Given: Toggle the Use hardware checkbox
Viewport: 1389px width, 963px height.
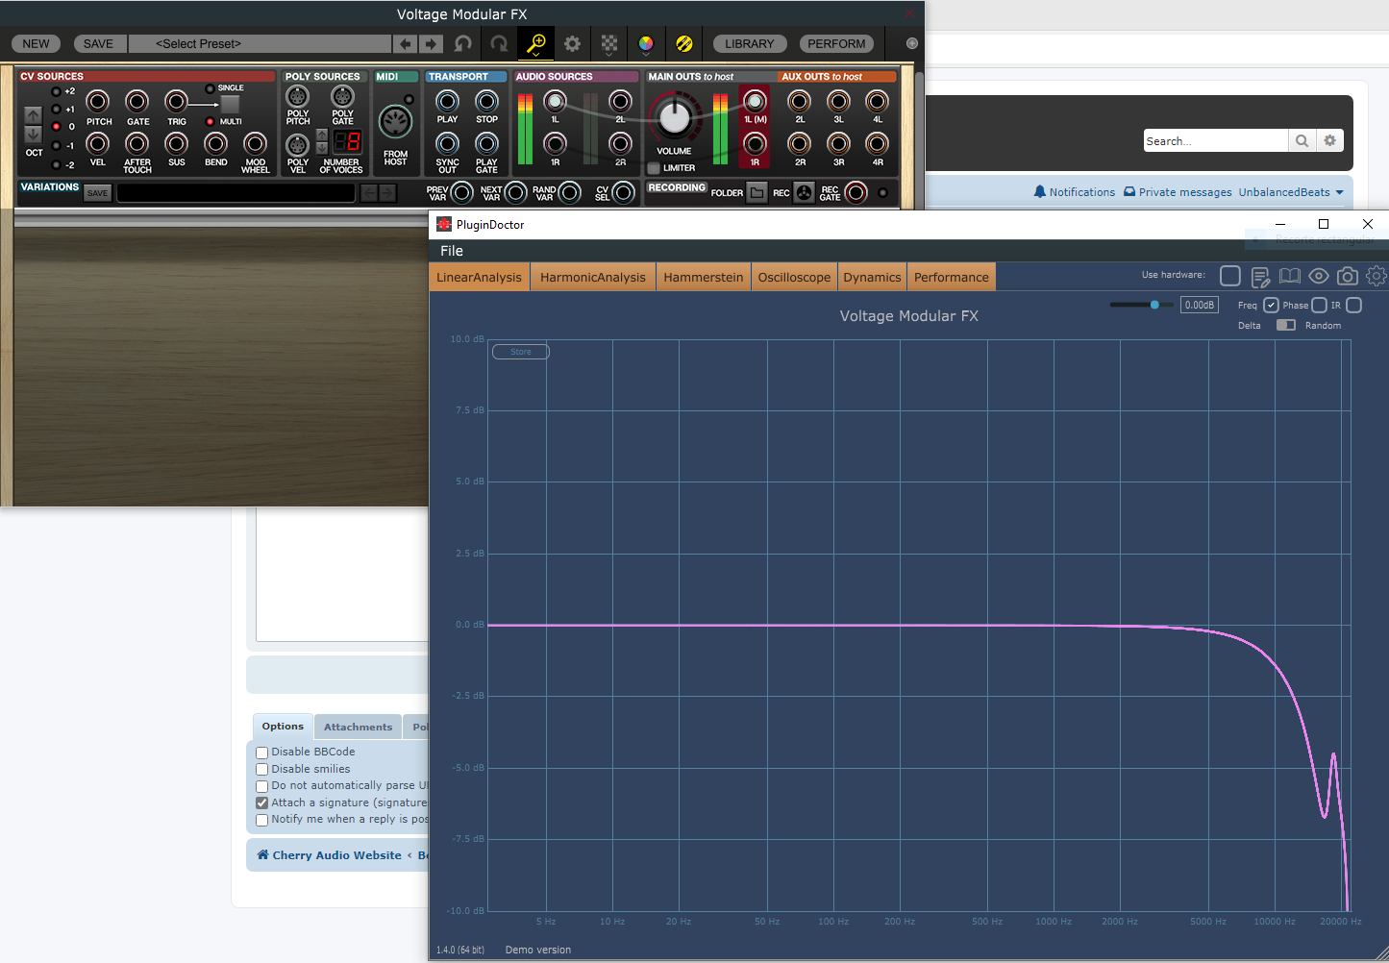Looking at the screenshot, I should pos(1230,276).
